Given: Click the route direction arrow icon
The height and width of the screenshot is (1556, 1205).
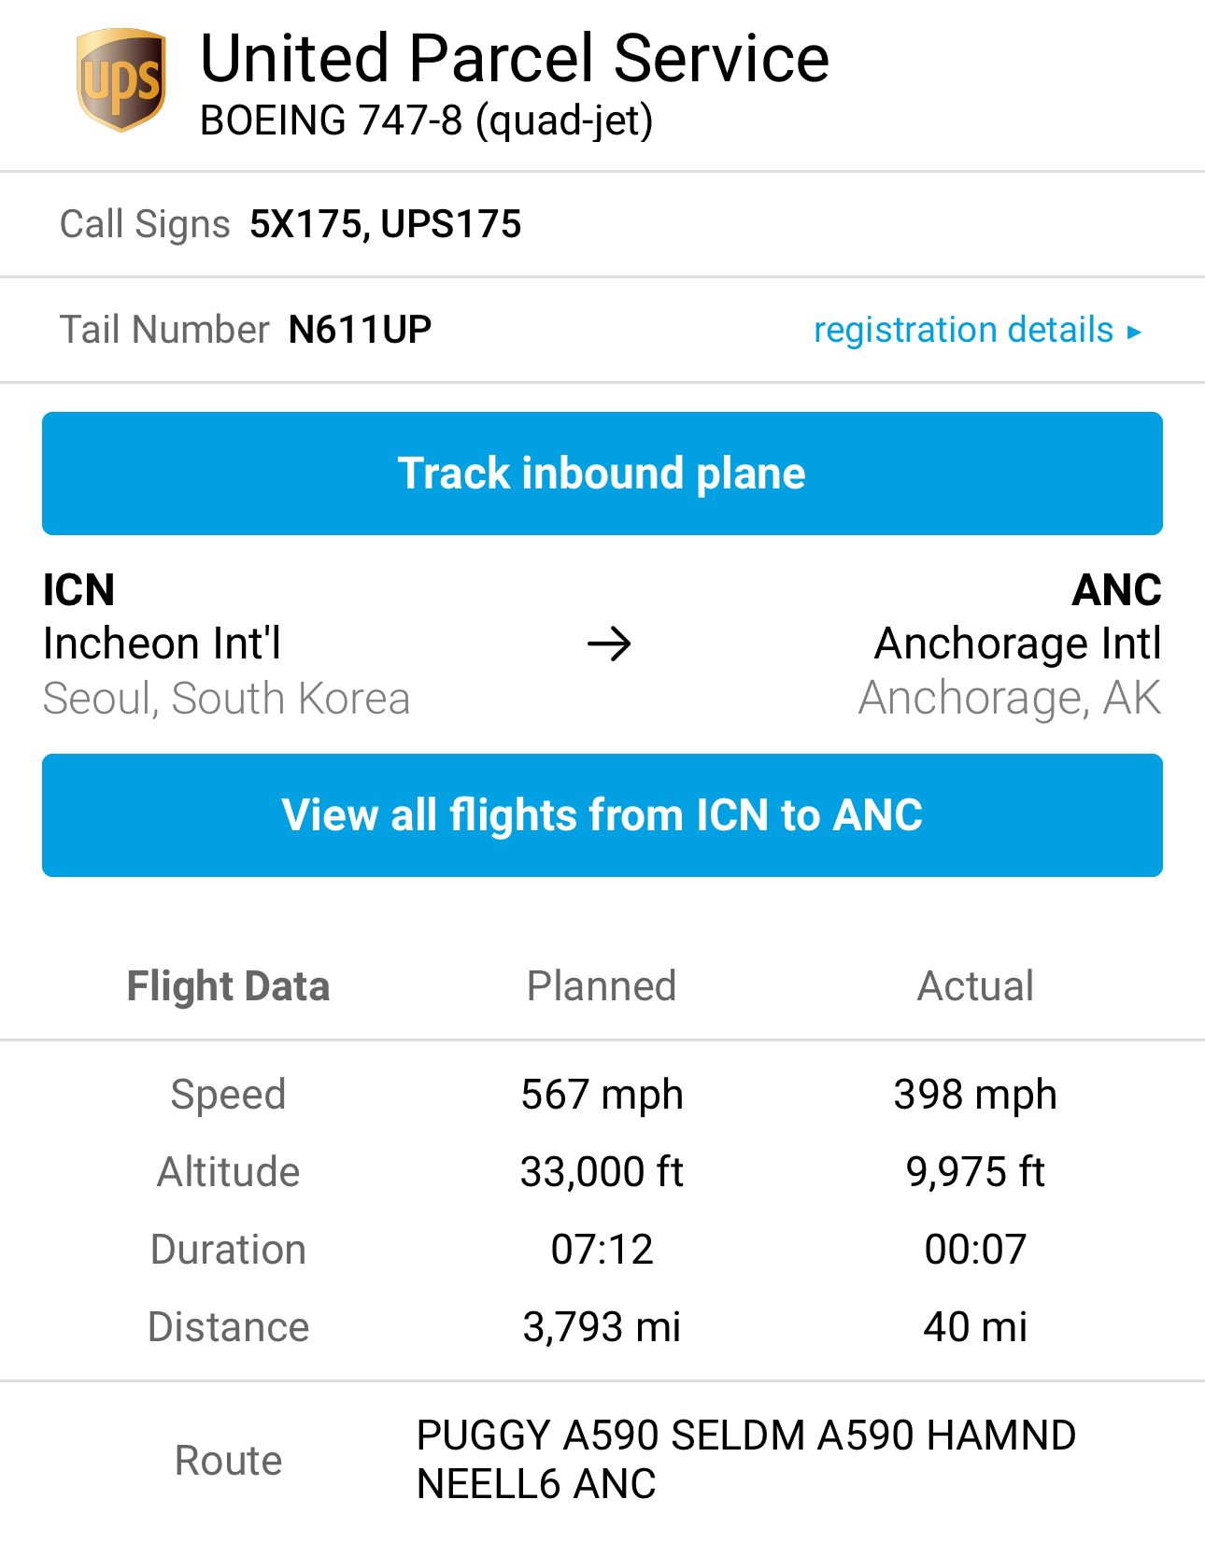Looking at the screenshot, I should pos(609,644).
